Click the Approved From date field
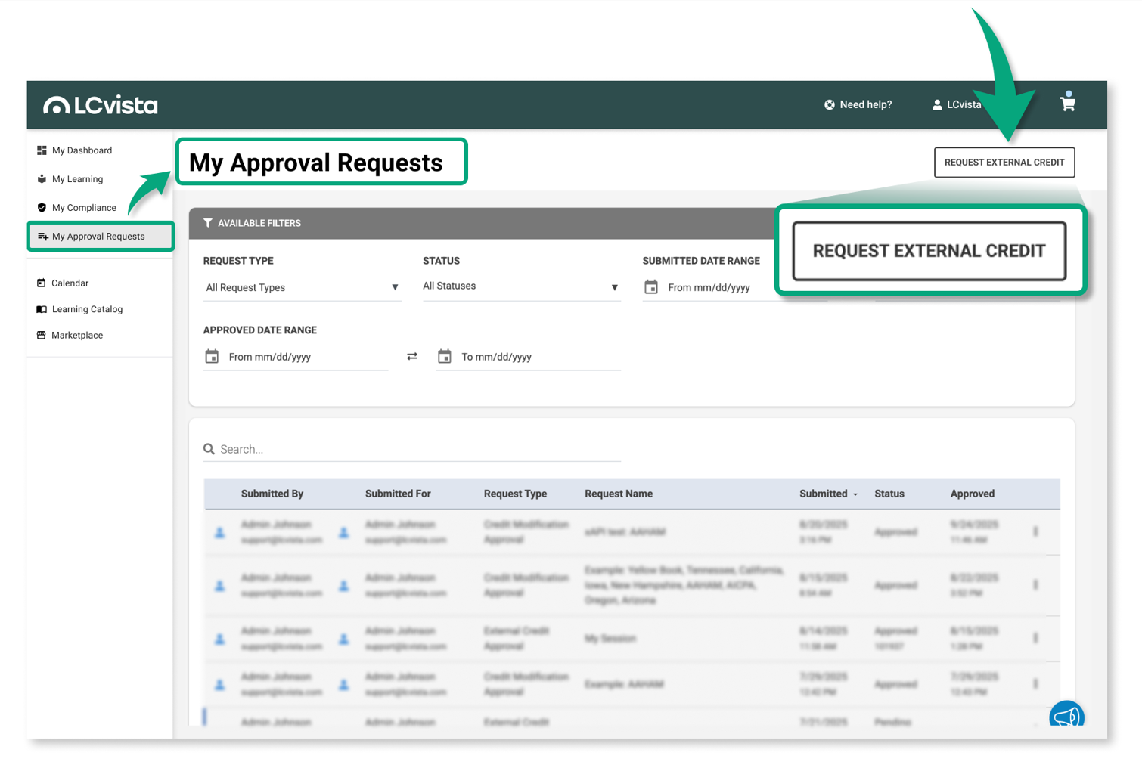The height and width of the screenshot is (768, 1142). point(306,357)
